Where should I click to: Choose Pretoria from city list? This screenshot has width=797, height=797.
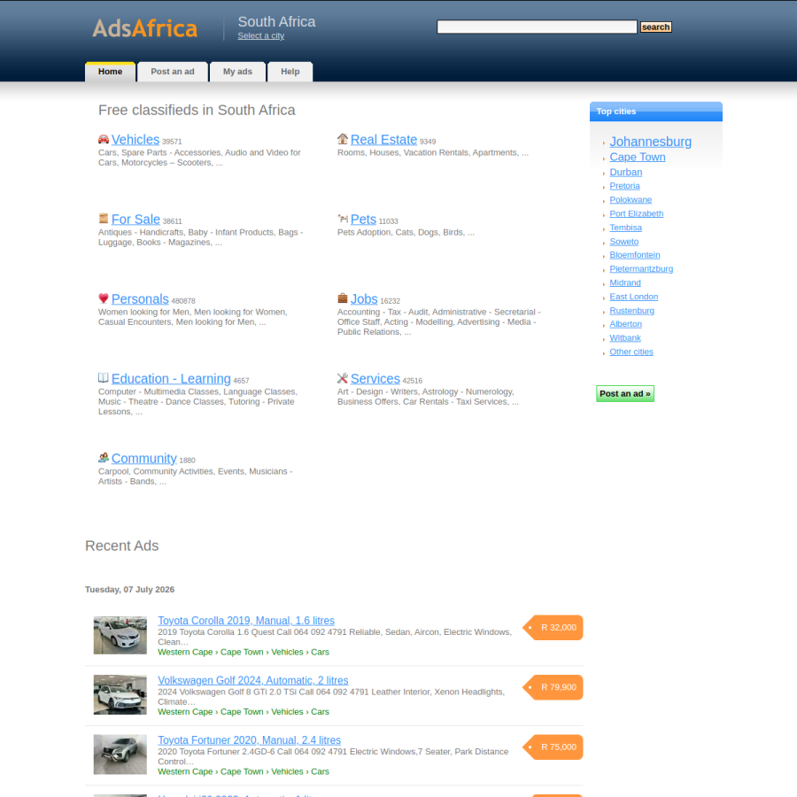click(x=624, y=186)
